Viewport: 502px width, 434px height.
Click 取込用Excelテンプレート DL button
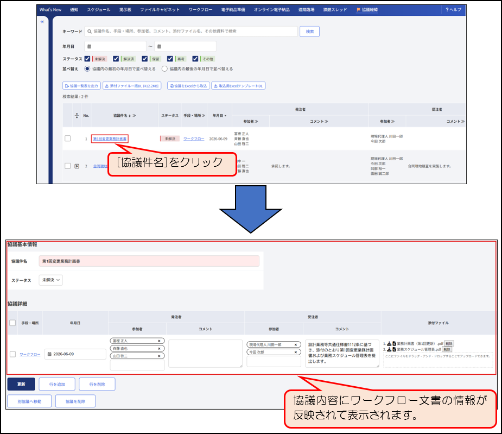click(238, 86)
